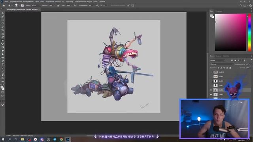Show layer Слой 7 visibility box

(211, 86)
